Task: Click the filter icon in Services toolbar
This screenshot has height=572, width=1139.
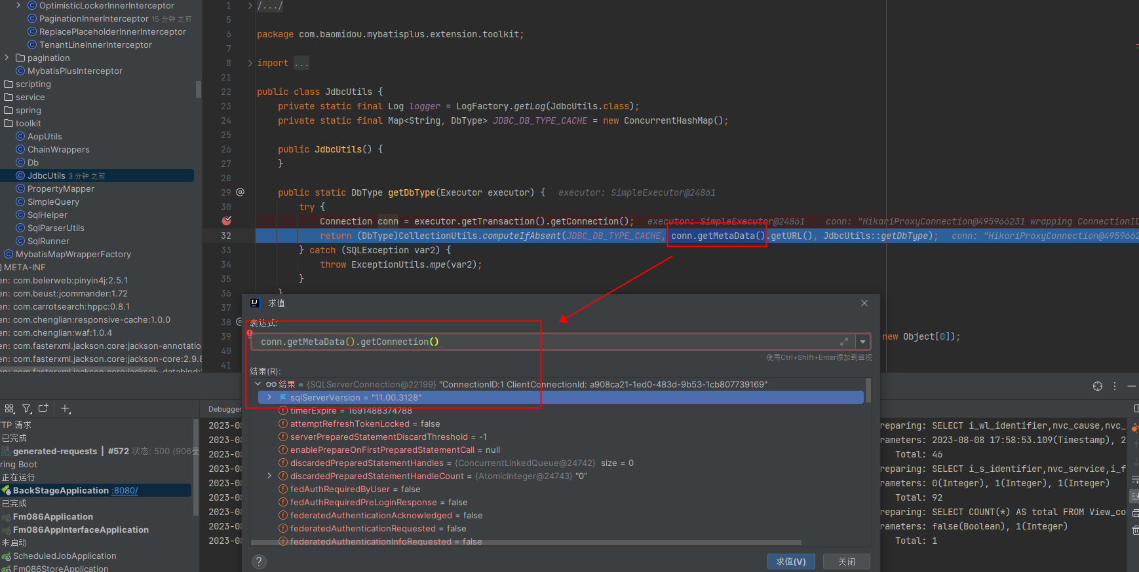Action: pos(26,408)
